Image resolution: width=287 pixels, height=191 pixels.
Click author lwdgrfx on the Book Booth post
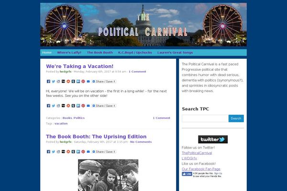coord(66,142)
